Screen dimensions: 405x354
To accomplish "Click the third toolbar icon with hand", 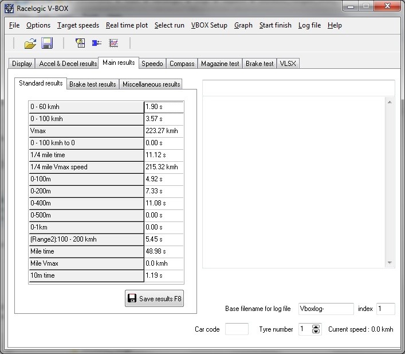I will click(x=80, y=43).
